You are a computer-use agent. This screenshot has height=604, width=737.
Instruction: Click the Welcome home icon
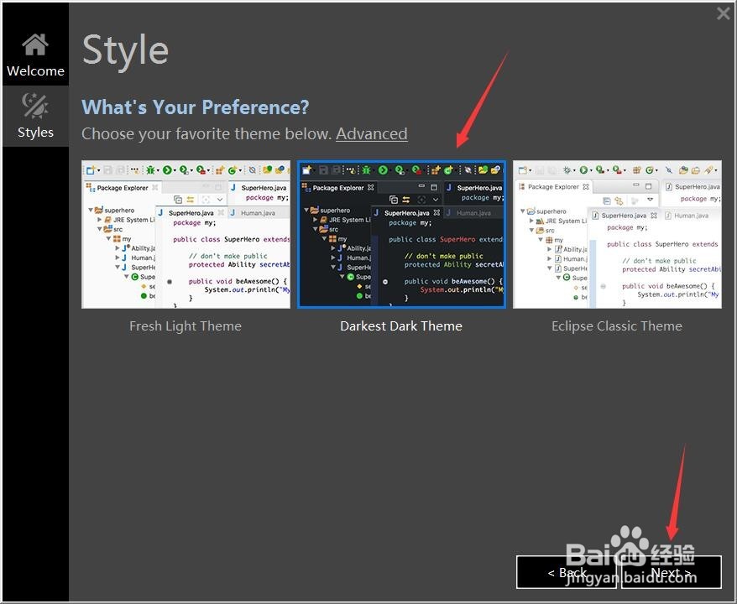tap(35, 44)
